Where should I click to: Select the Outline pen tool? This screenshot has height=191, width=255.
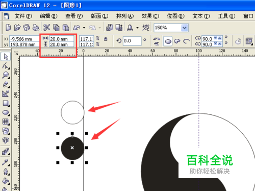point(6,172)
